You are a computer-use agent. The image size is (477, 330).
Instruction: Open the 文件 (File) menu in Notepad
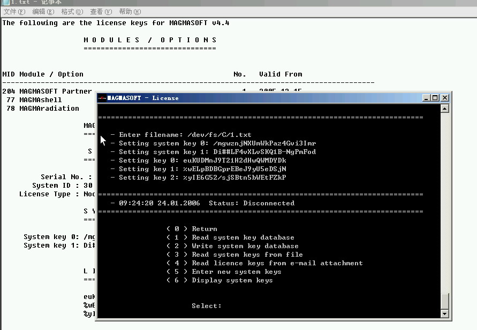coord(14,12)
